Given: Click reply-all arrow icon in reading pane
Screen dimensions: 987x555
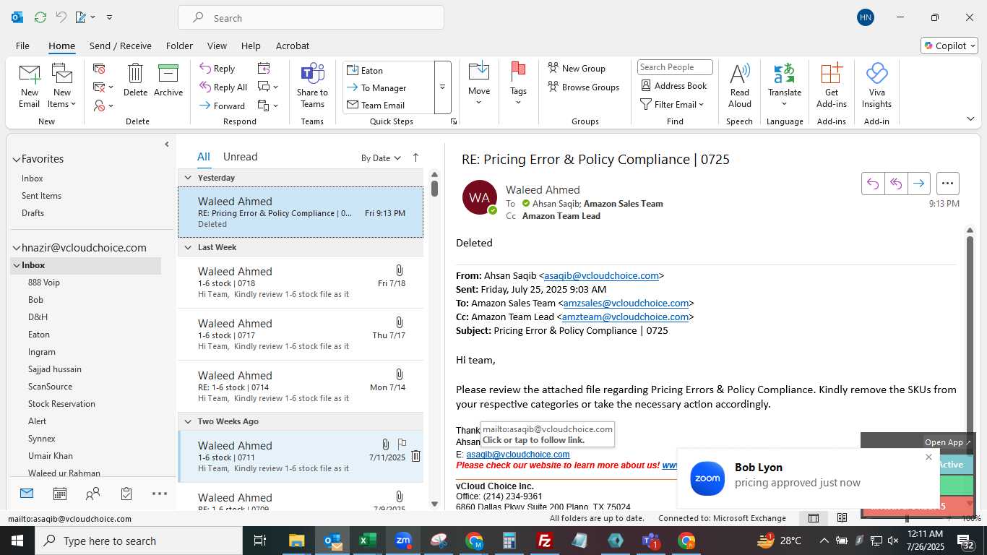Looking at the screenshot, I should pos(896,184).
